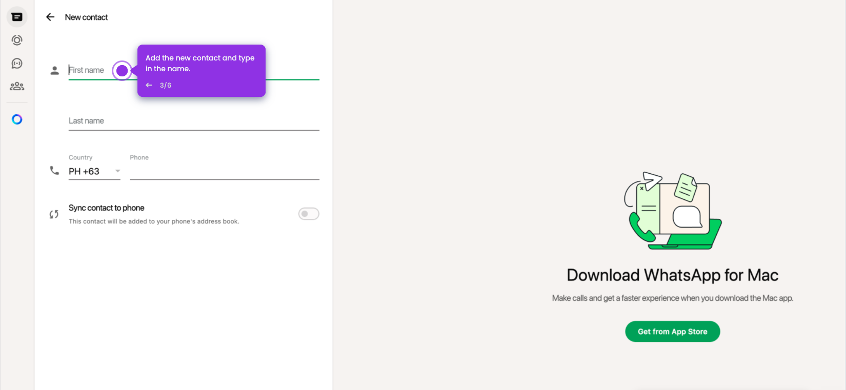Screen dimensions: 846x390
Task: Open the Status icon in sidebar
Action: pyautogui.click(x=17, y=40)
